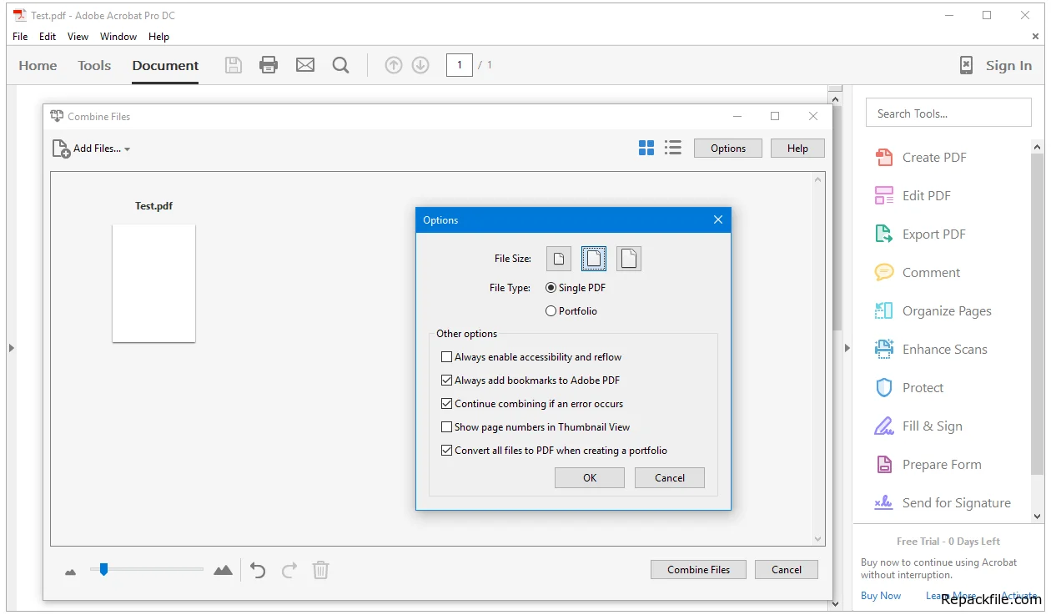
Task: Click in the Search Tools field
Action: pos(948,113)
